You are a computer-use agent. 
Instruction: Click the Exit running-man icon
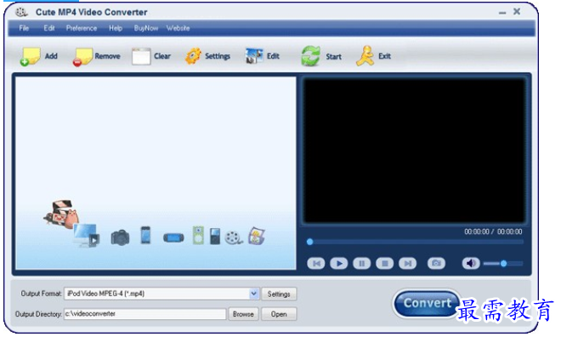click(365, 56)
